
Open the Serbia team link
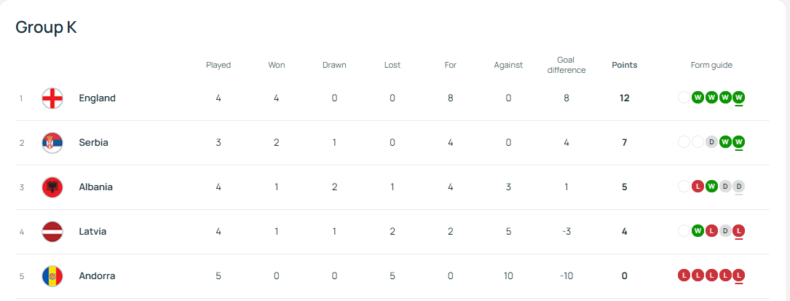pos(93,143)
